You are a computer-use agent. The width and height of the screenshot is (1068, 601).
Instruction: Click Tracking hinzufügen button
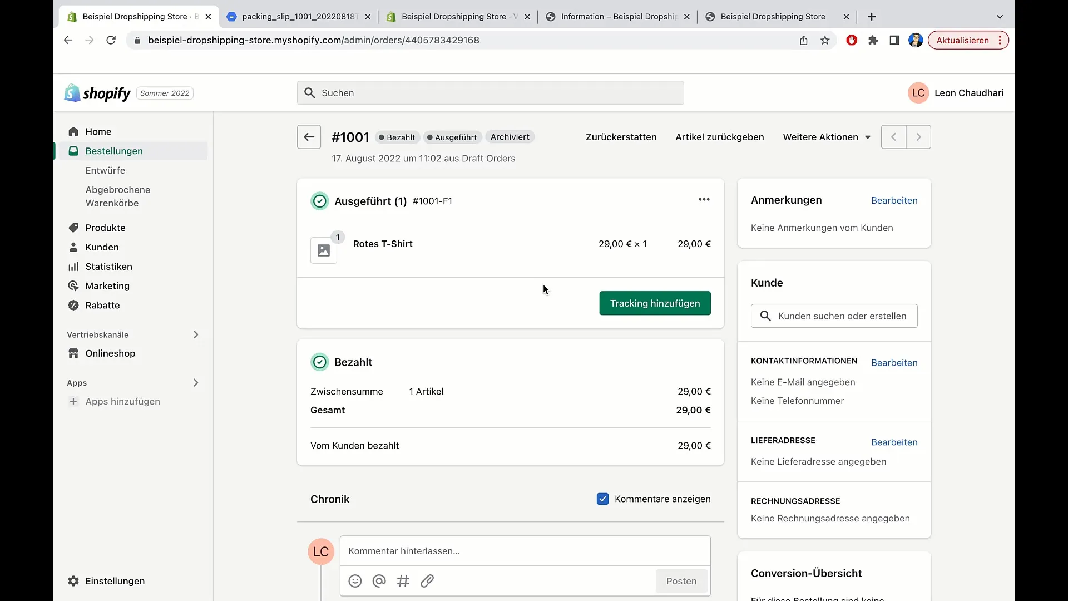[x=655, y=303]
